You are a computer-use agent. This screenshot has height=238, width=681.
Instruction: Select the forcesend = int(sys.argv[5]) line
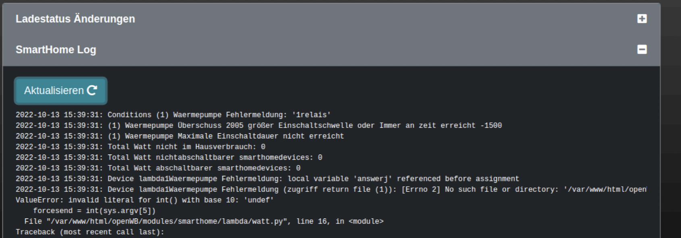click(x=94, y=211)
